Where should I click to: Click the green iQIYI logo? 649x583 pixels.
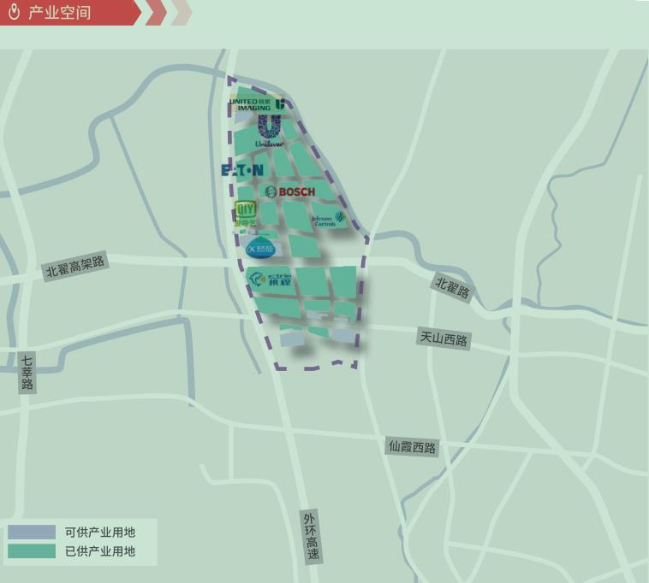[x=246, y=214]
